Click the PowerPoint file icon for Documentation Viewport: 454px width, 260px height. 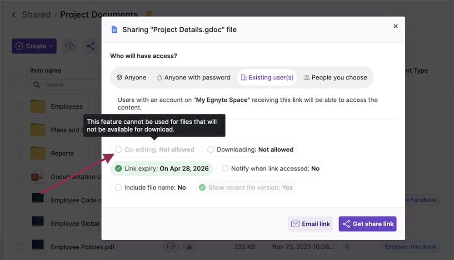[x=38, y=176]
